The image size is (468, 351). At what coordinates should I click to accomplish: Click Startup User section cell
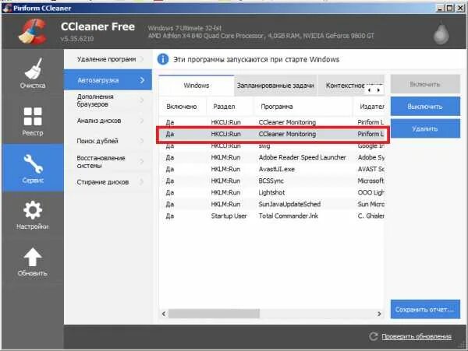(229, 216)
